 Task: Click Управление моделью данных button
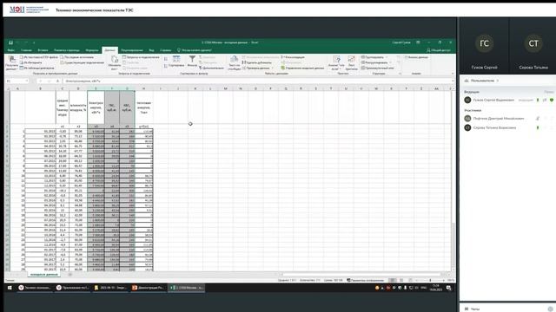click(302, 68)
